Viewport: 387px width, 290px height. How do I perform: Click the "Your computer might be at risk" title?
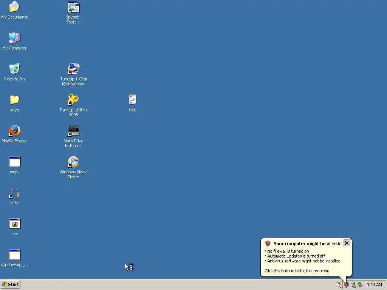pyautogui.click(x=307, y=244)
